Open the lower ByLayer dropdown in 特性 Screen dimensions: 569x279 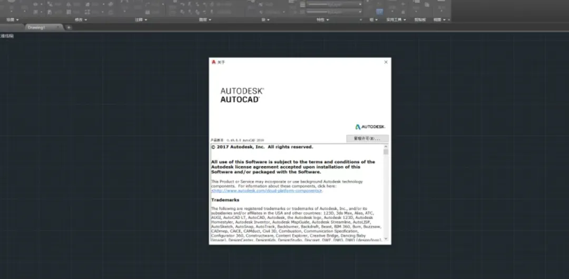(x=334, y=12)
